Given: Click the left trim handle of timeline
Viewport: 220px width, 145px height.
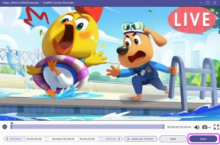Looking at the screenshot, I should 11,127.
